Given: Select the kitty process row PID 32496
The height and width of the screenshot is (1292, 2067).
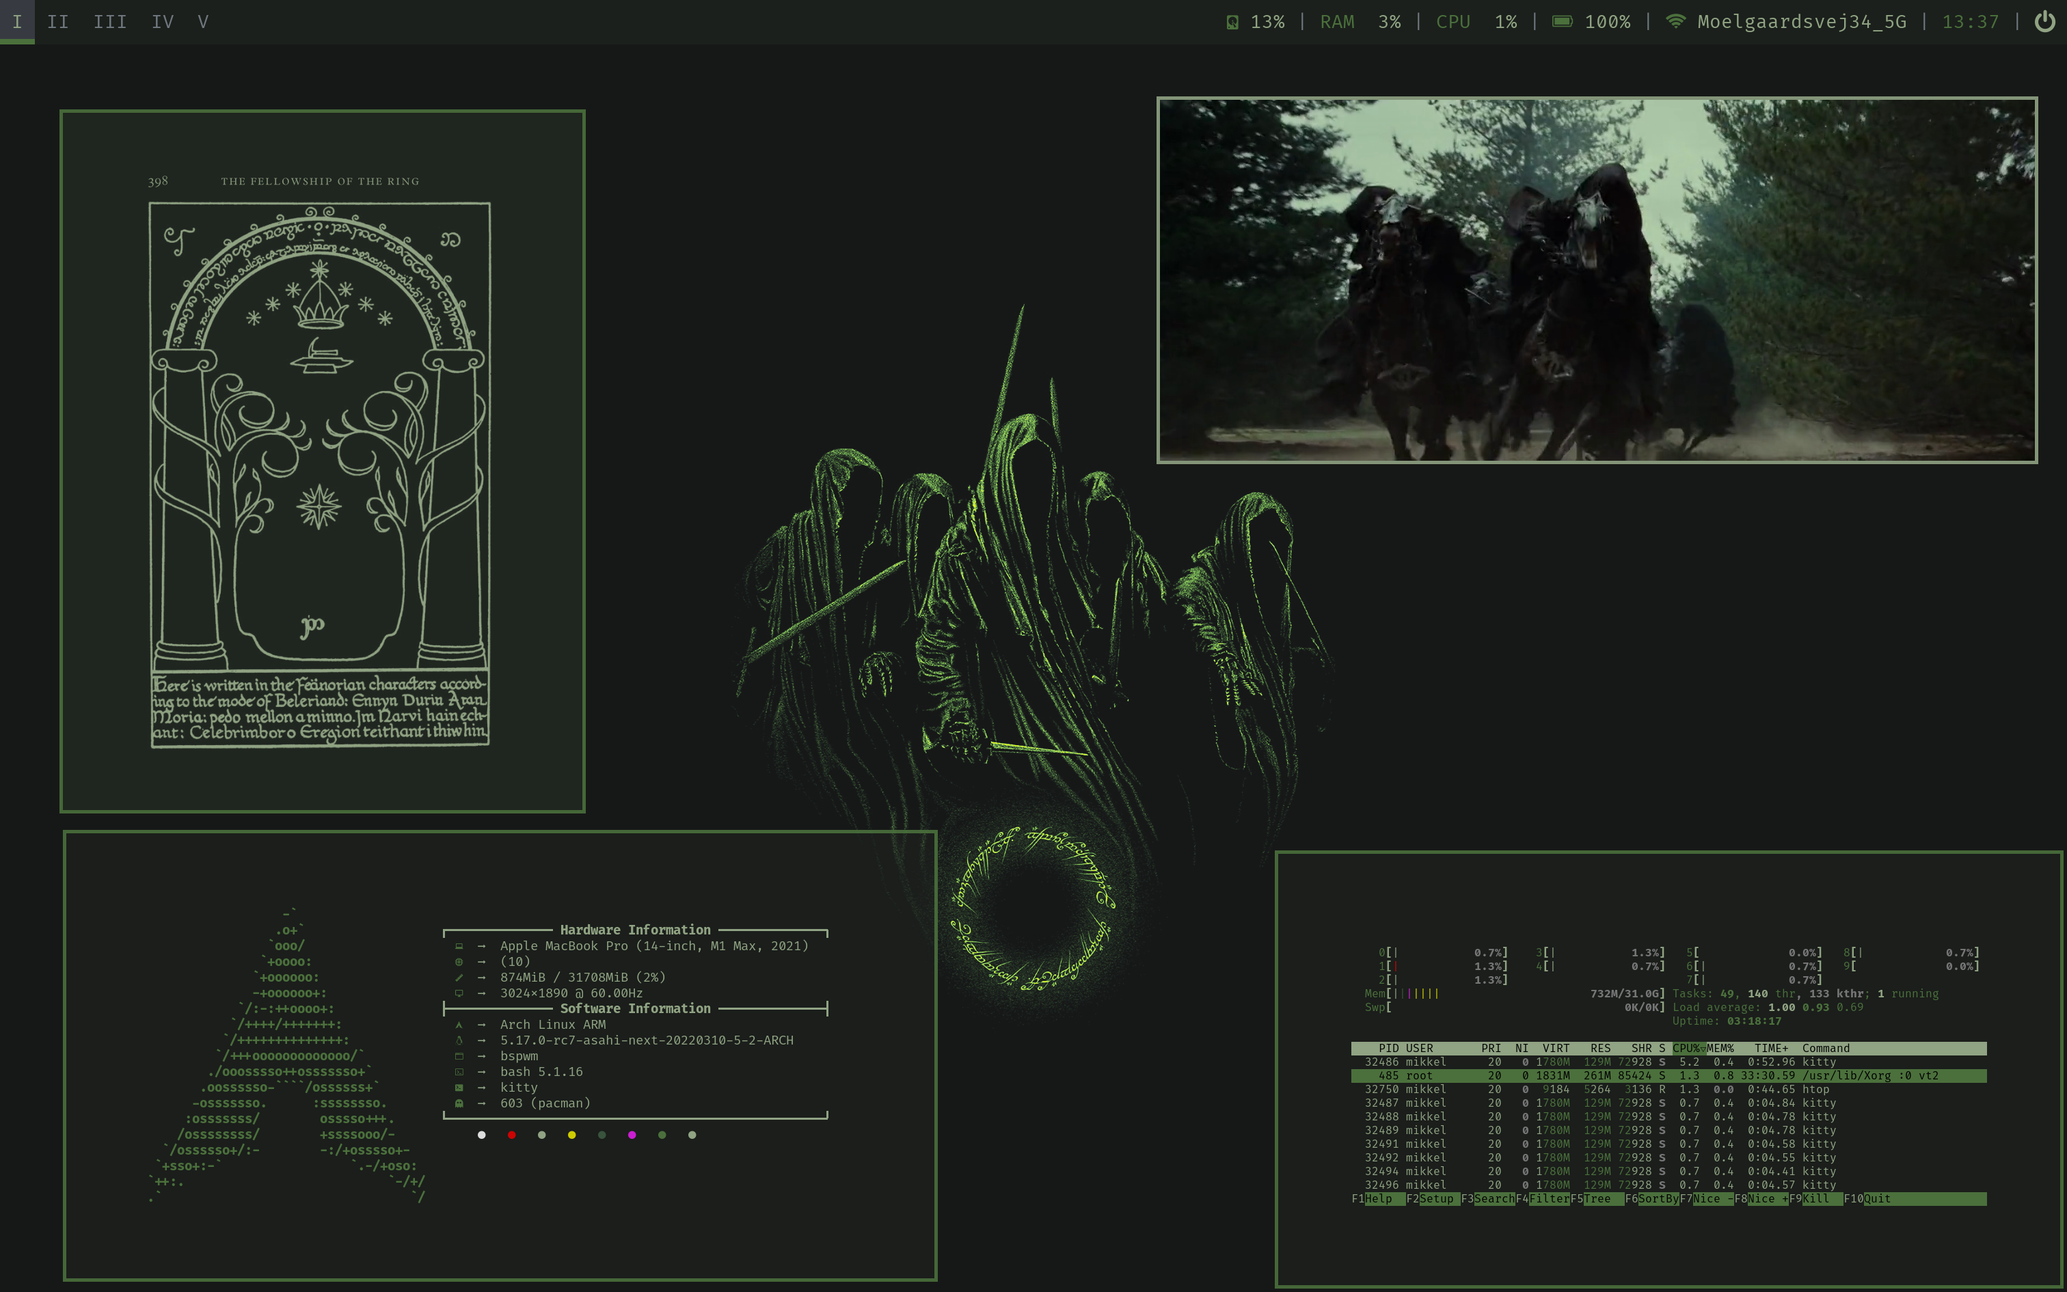Looking at the screenshot, I should click(x=1668, y=1185).
